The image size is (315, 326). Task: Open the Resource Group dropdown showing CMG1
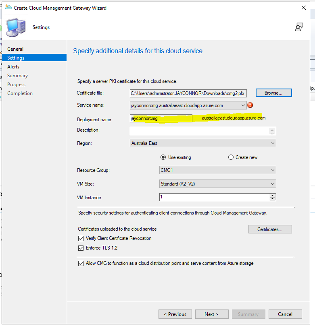(x=272, y=170)
